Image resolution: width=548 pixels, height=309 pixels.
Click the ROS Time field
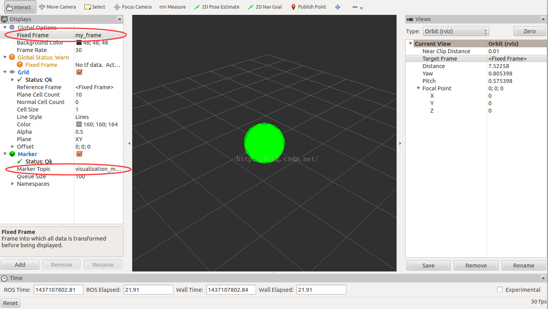click(x=58, y=290)
